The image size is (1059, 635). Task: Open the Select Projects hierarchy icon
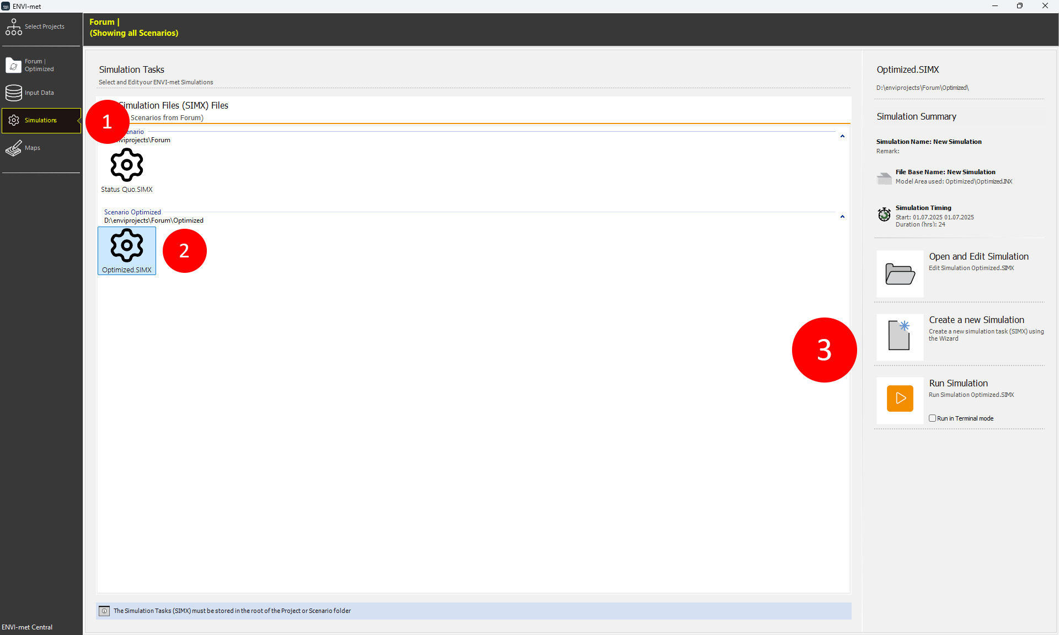(14, 27)
